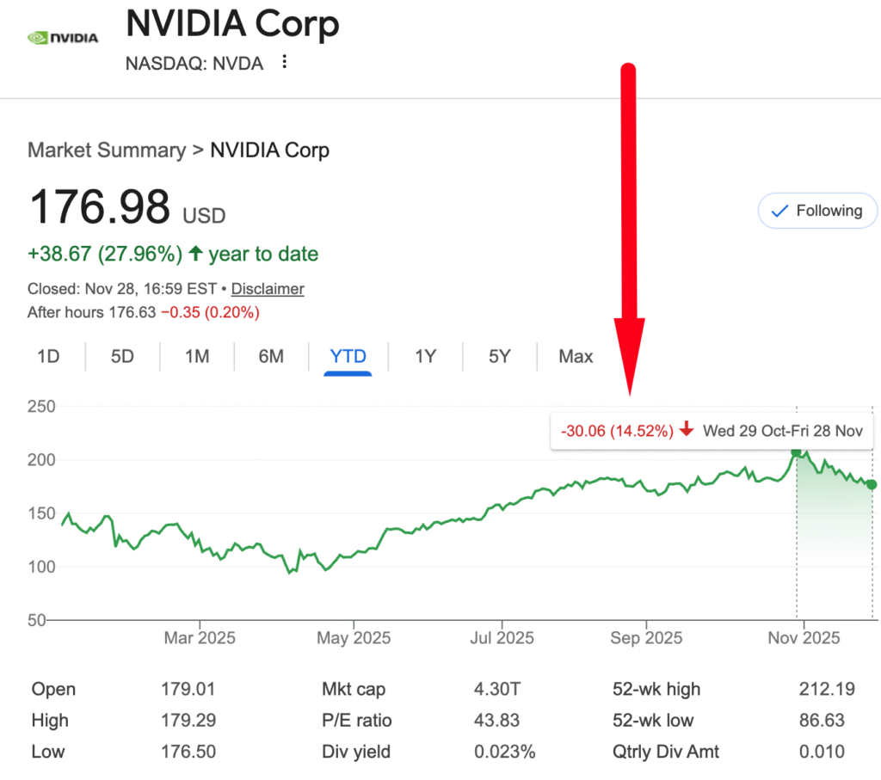The image size is (881, 780).
Task: Show the 1M price chart
Action: coord(197,356)
